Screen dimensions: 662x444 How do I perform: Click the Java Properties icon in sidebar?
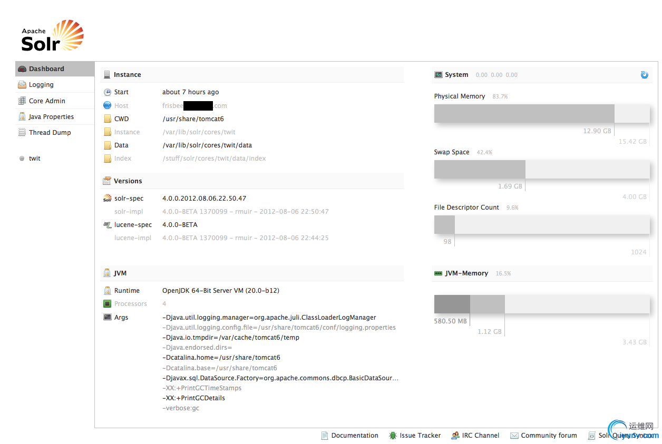(22, 117)
